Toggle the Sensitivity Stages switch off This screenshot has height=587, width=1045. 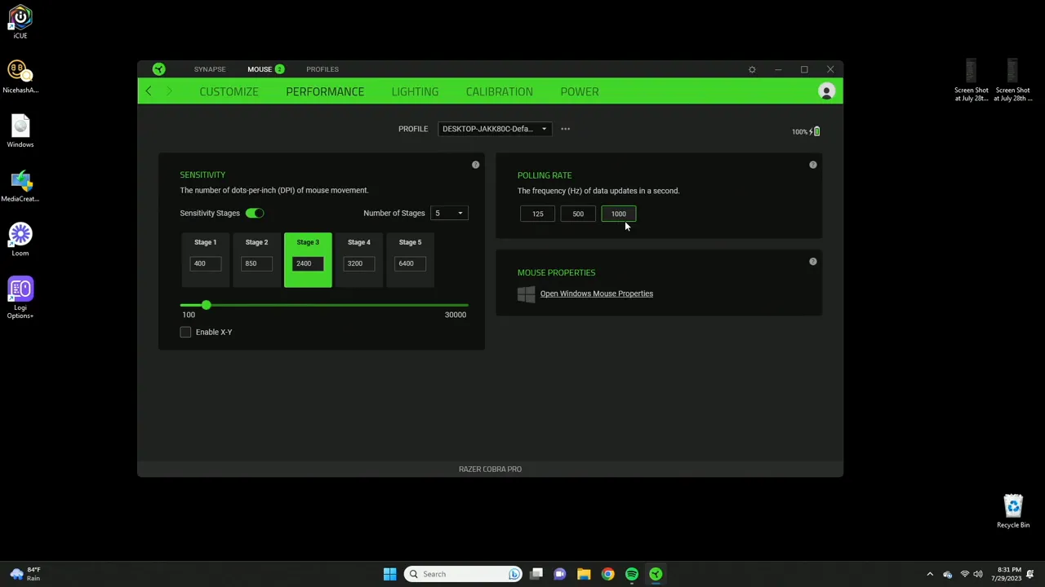click(x=254, y=213)
